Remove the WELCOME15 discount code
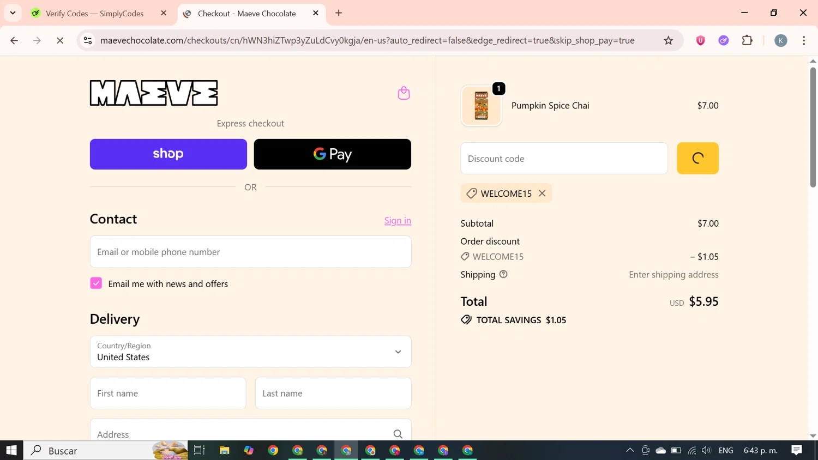Image resolution: width=818 pixels, height=460 pixels. (542, 193)
